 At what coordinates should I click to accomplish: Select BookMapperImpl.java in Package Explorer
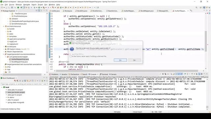click(19, 62)
